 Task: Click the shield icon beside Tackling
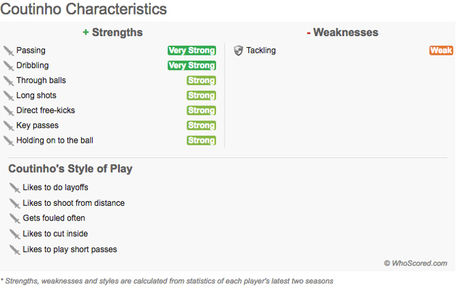click(x=238, y=51)
